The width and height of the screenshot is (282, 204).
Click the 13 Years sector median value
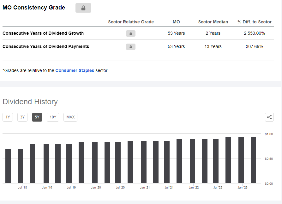click(x=213, y=47)
